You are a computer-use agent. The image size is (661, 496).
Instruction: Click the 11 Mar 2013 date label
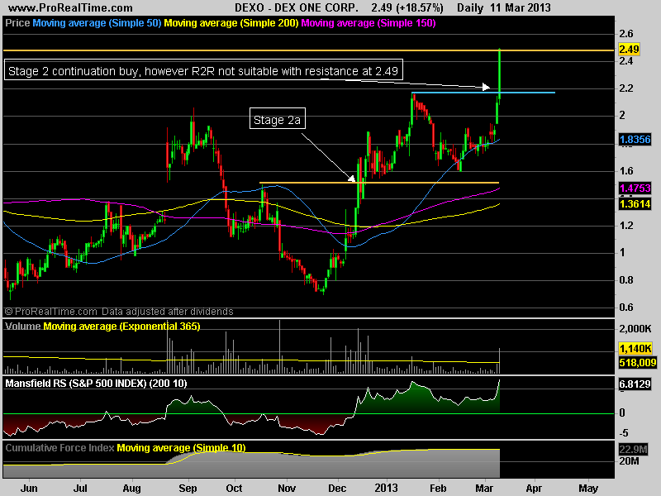[521, 7]
